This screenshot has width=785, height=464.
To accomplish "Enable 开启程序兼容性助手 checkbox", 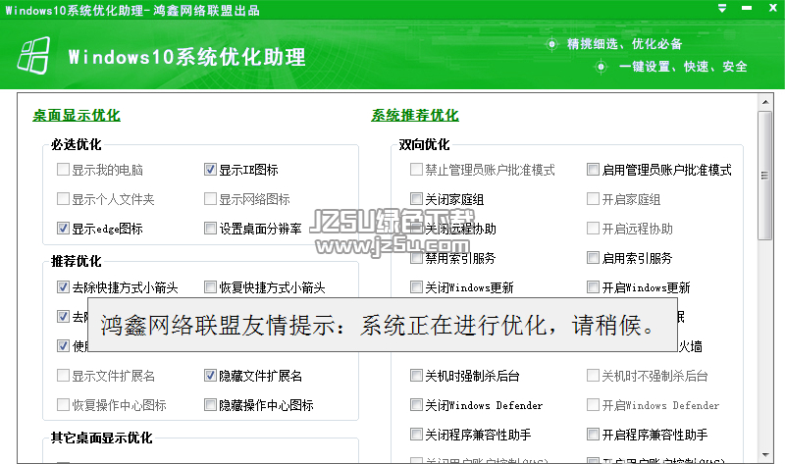I will coord(593,434).
